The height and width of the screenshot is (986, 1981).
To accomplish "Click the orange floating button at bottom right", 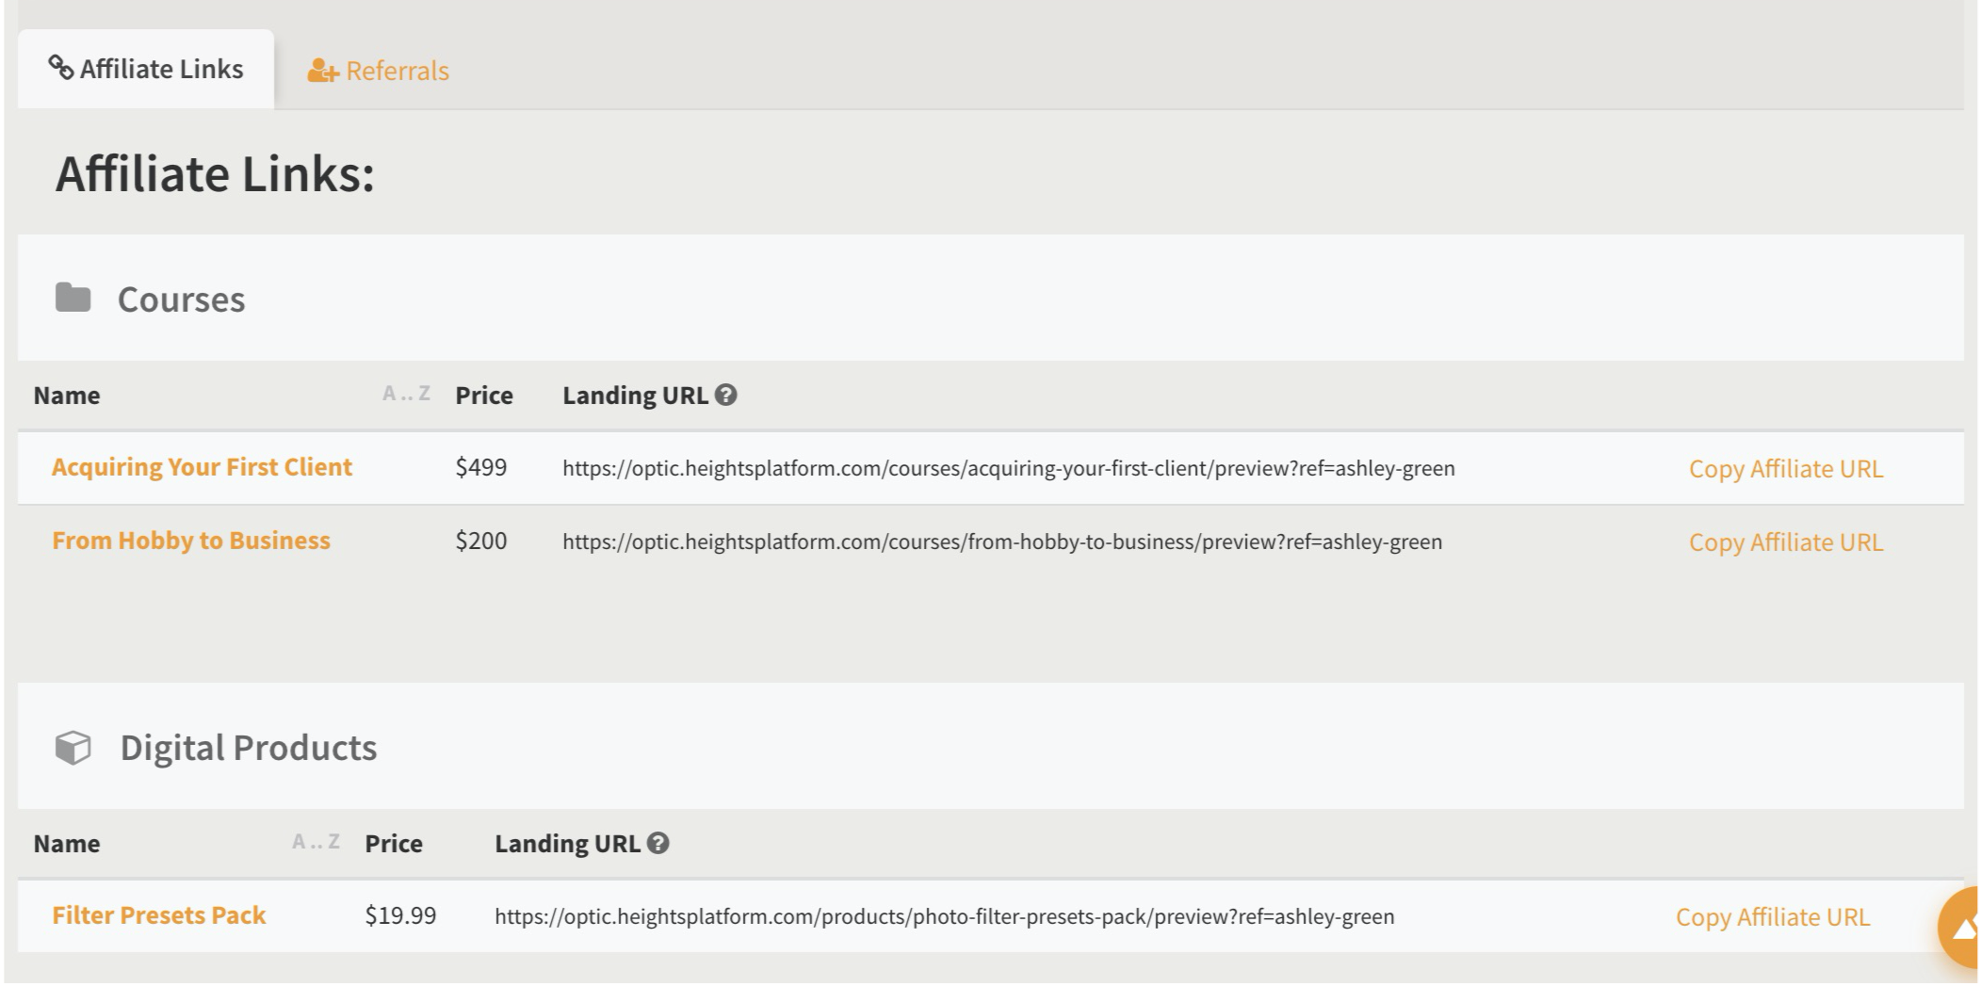I will point(1959,928).
